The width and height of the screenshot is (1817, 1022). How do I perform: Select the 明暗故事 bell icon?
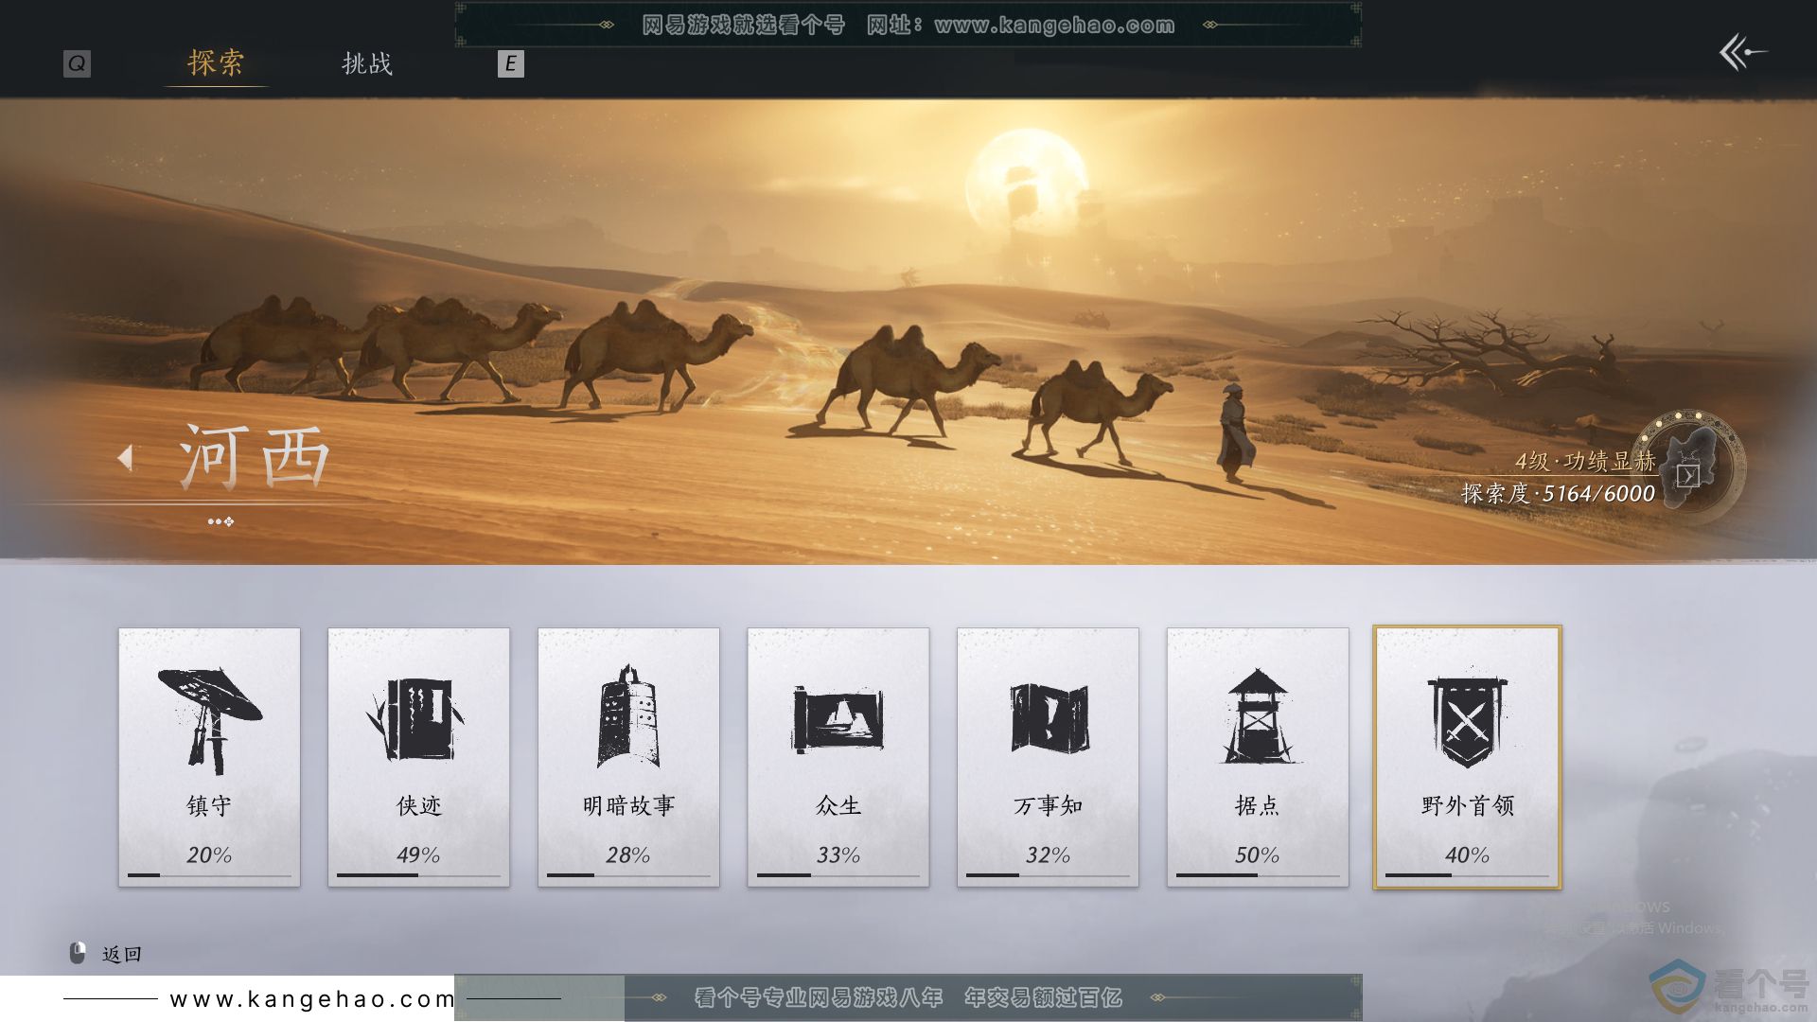[628, 716]
